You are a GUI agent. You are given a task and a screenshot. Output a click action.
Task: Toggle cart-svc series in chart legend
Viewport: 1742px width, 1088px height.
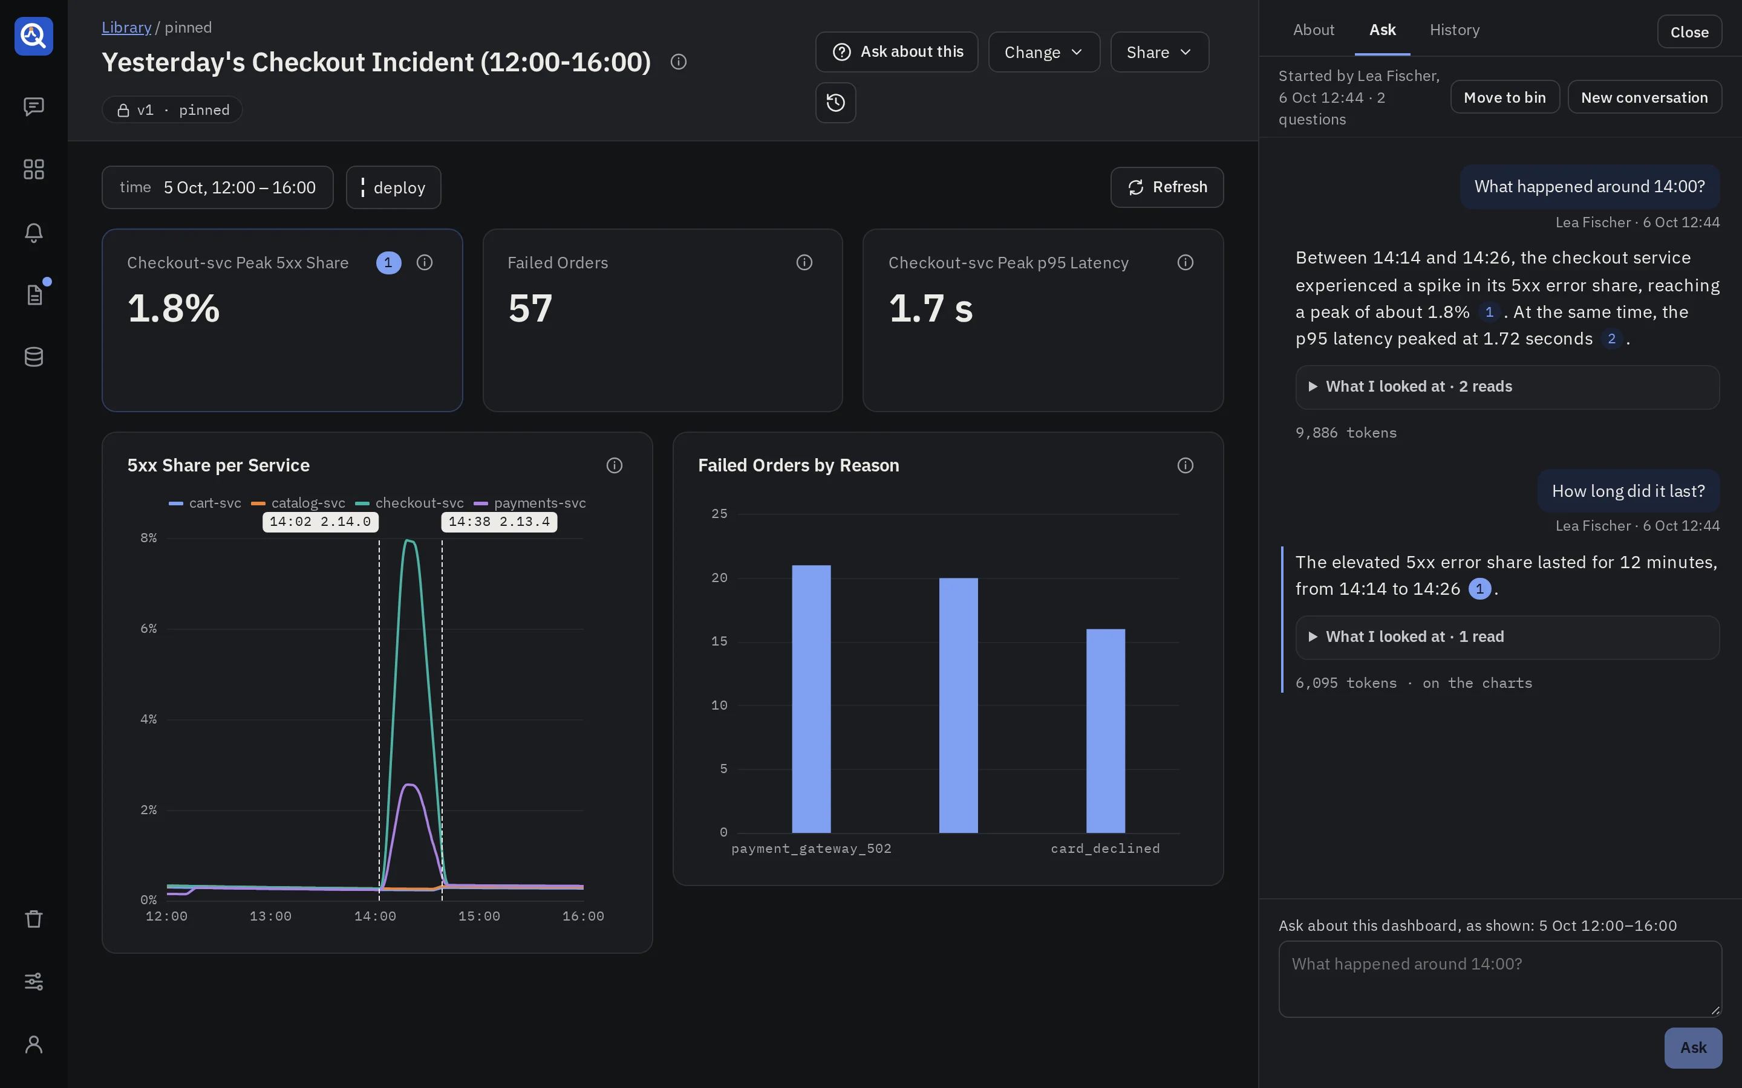[205, 503]
